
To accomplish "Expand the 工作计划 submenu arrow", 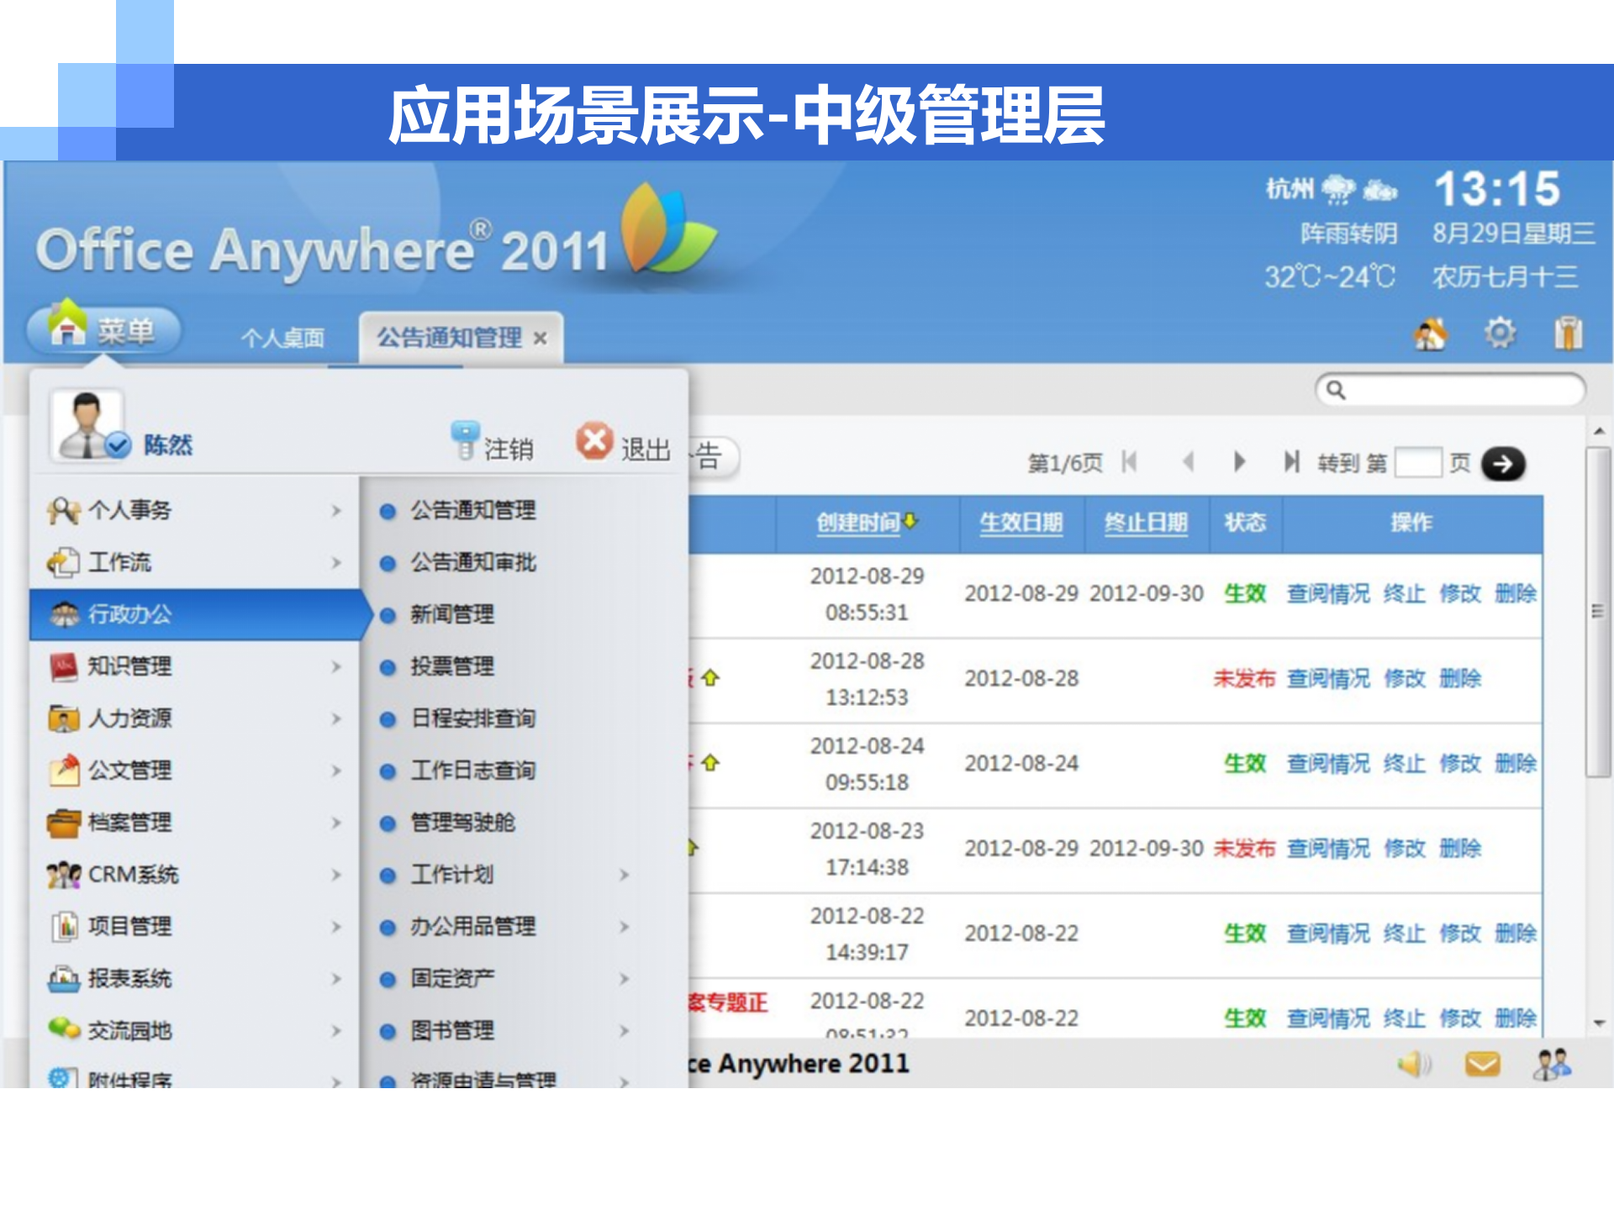I will click(x=625, y=874).
